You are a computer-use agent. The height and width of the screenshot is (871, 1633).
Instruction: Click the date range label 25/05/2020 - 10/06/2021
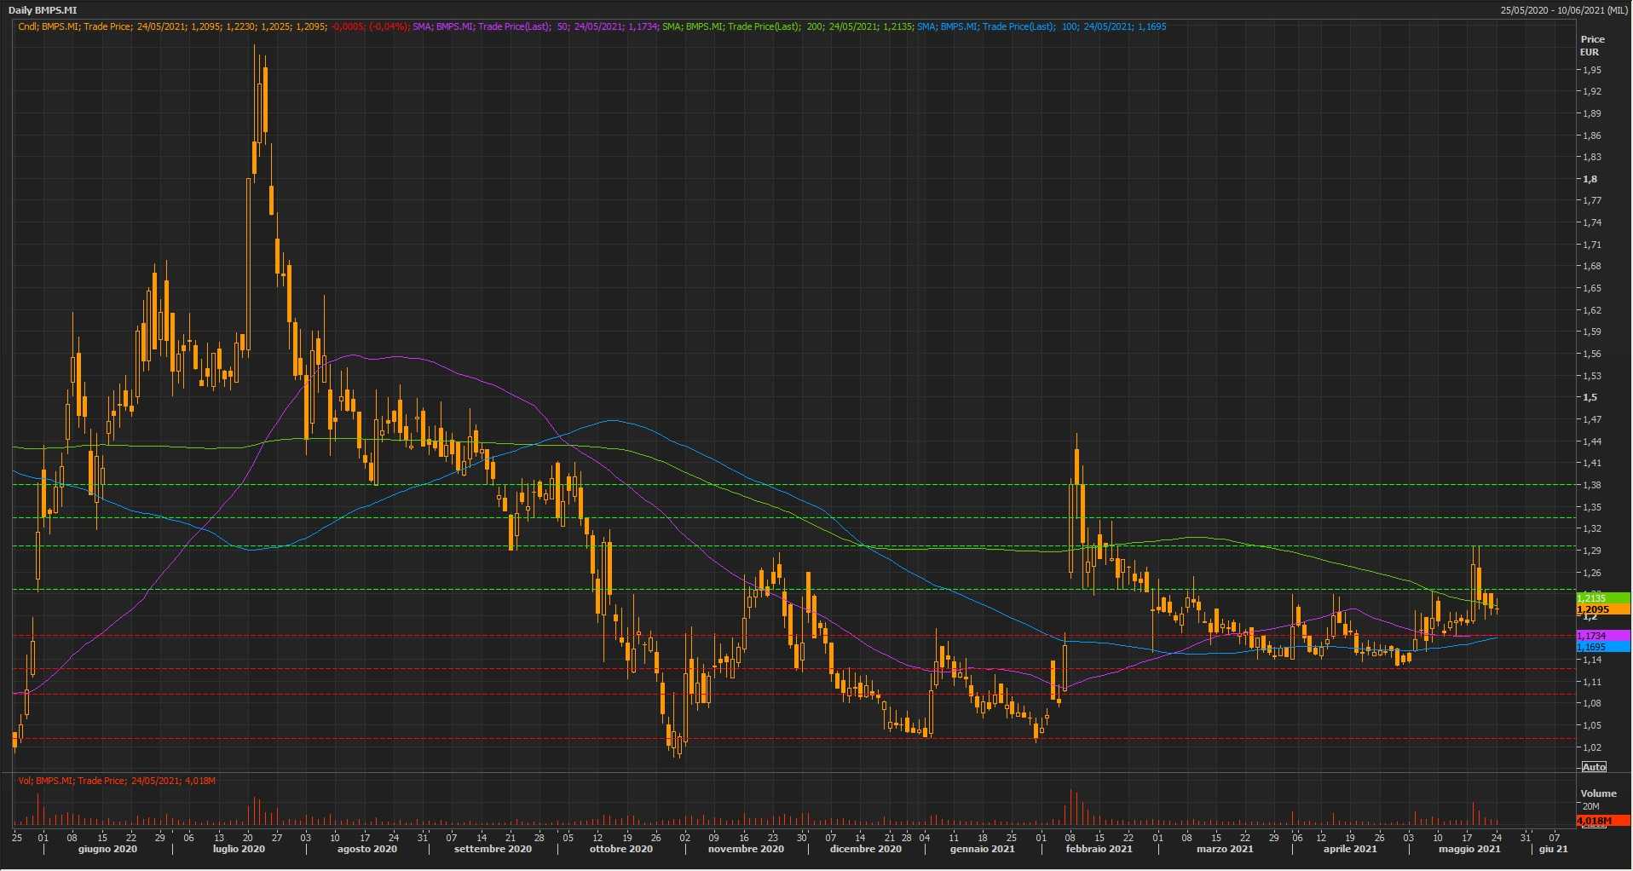pos(1564,10)
